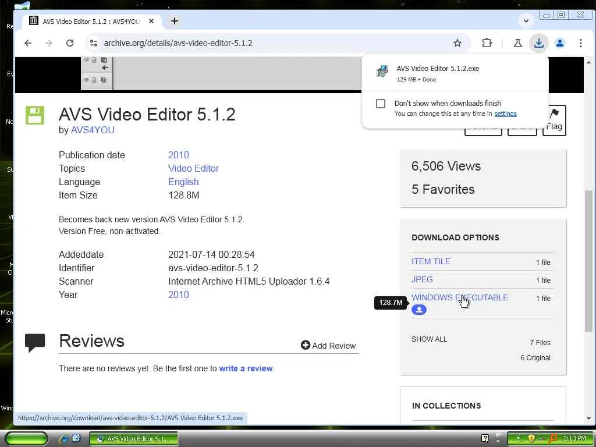
Task: Click the write a review link
Action: [246, 368]
